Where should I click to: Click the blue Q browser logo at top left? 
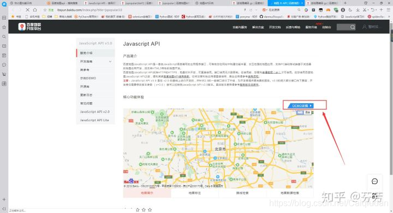[x=4, y=4]
